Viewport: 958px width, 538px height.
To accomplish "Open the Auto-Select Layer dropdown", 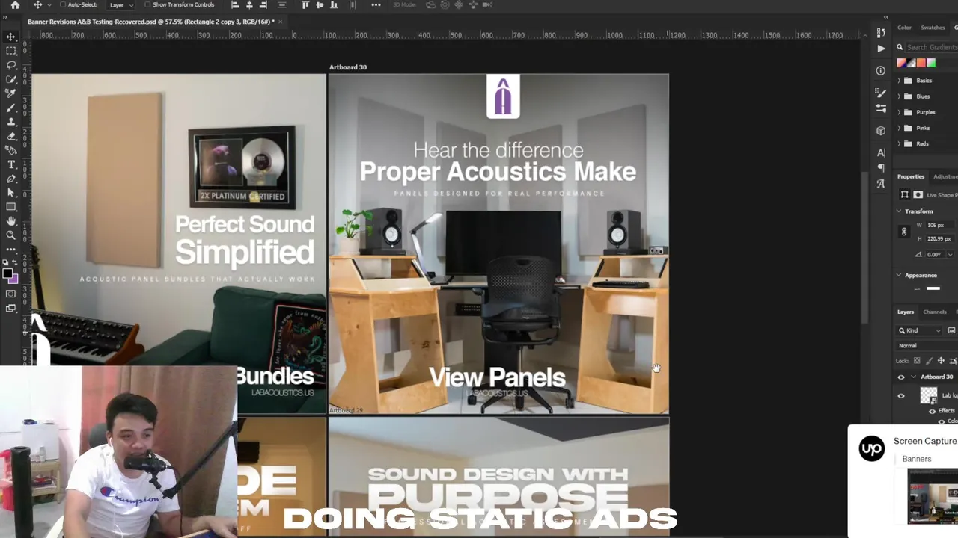I will coord(121,5).
